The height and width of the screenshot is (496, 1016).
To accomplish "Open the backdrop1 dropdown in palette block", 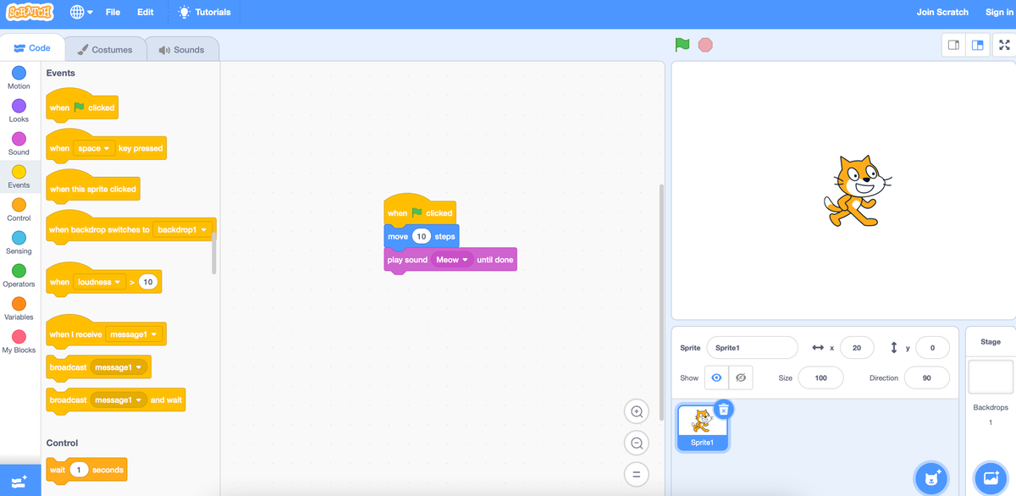I will pyautogui.click(x=182, y=229).
